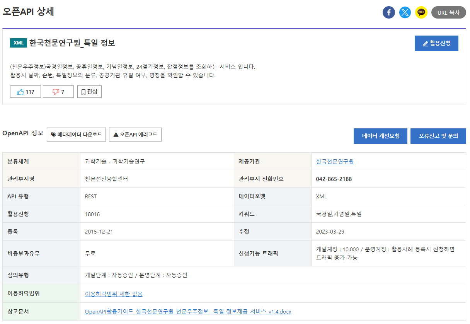Dislike the API with thumbs-down 7

[58, 92]
